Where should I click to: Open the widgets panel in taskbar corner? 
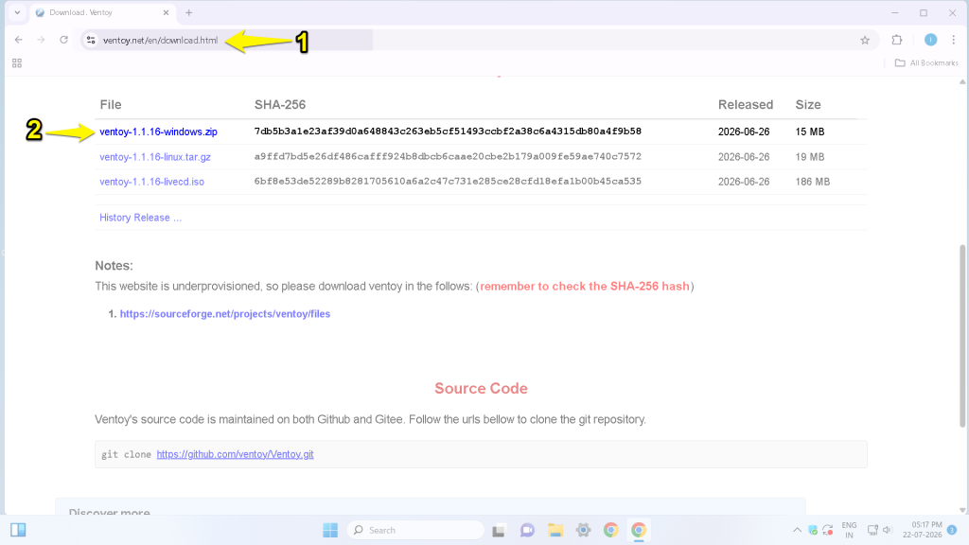coord(18,530)
